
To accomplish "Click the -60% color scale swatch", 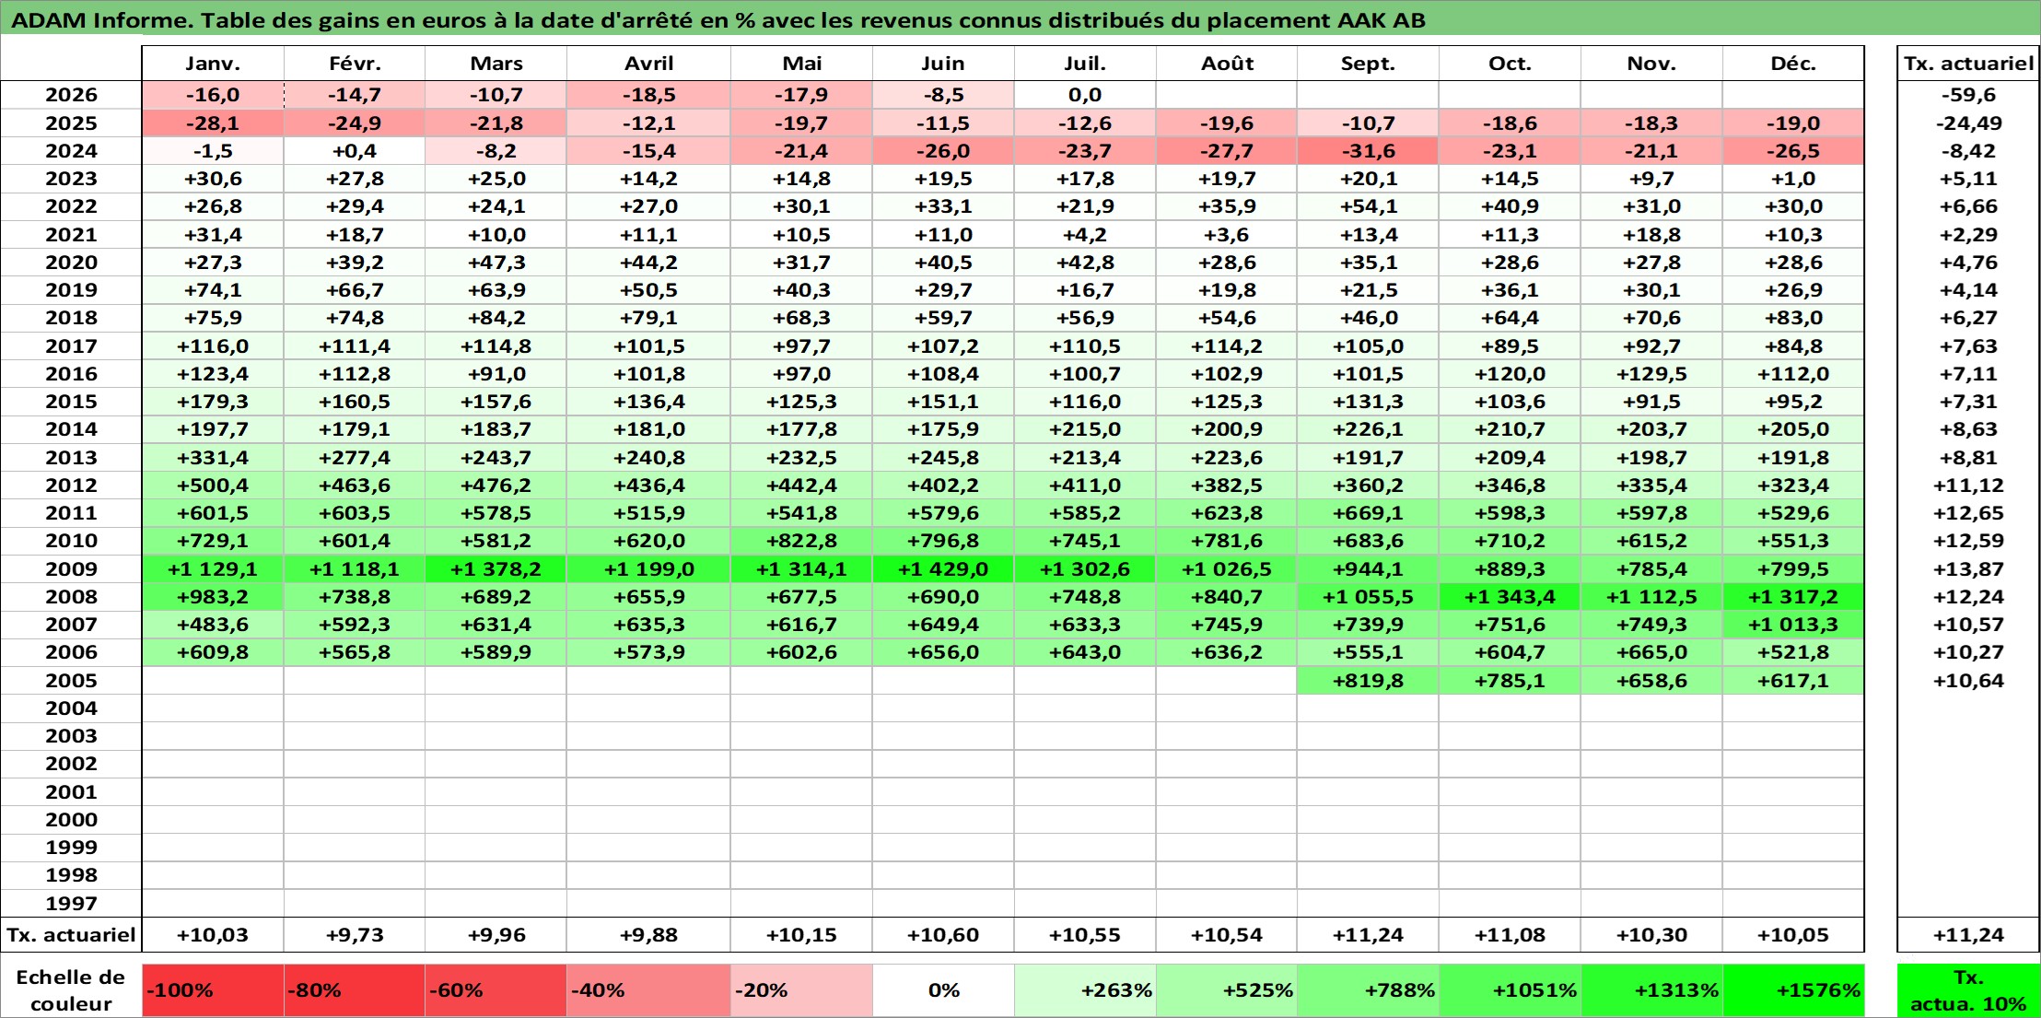I will pyautogui.click(x=496, y=990).
